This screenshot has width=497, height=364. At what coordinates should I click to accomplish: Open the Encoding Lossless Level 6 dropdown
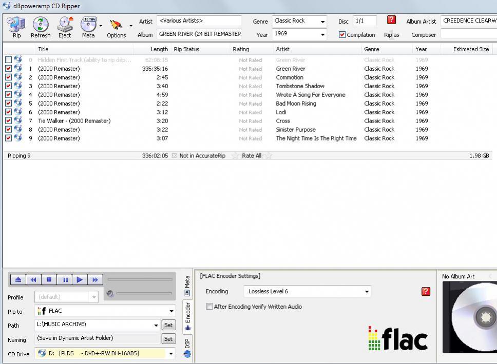[x=367, y=292]
